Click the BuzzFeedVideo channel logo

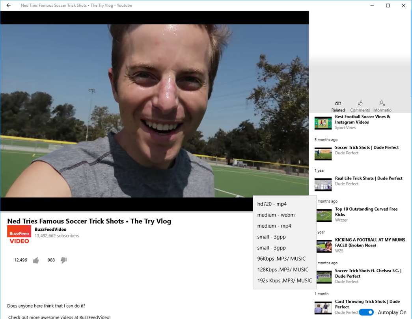click(19, 235)
